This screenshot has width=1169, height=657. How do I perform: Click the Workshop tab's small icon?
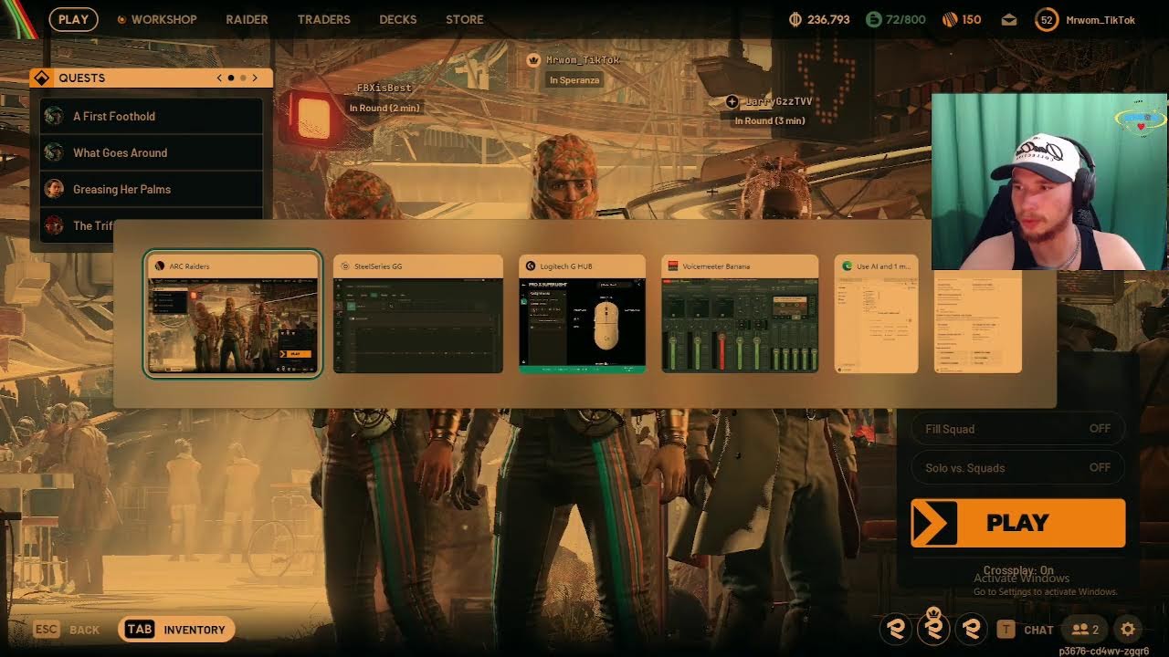[x=122, y=19]
